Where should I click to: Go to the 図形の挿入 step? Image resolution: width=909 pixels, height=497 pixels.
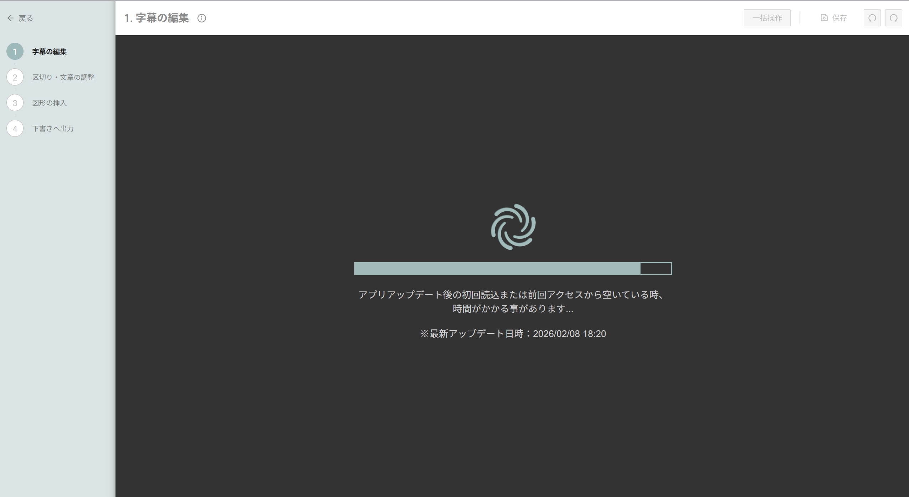pos(49,103)
